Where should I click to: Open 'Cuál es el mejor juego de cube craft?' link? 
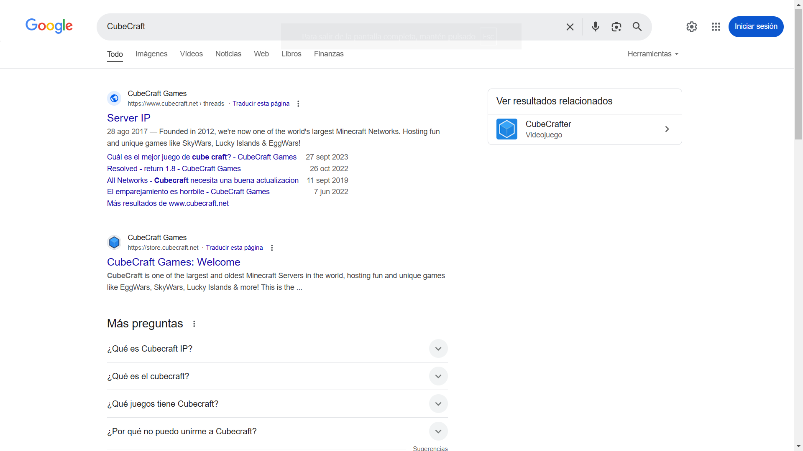pos(202,157)
